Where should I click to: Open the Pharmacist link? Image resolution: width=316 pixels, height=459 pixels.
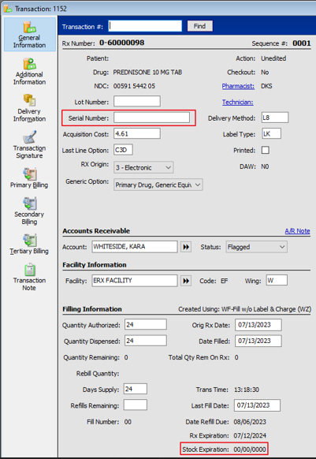coord(238,86)
